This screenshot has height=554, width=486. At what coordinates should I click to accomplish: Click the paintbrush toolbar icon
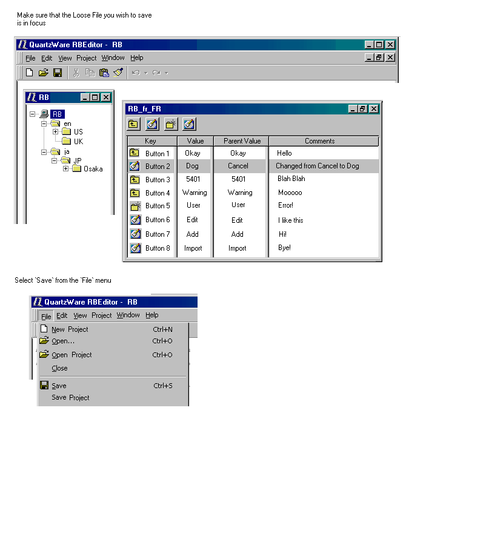tap(118, 73)
